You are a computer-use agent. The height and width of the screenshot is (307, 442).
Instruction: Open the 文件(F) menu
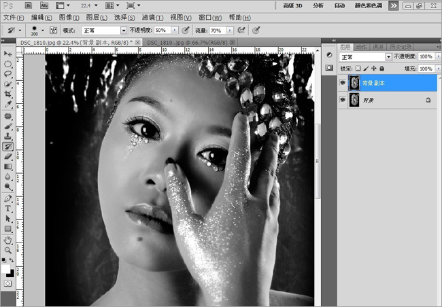pos(14,18)
